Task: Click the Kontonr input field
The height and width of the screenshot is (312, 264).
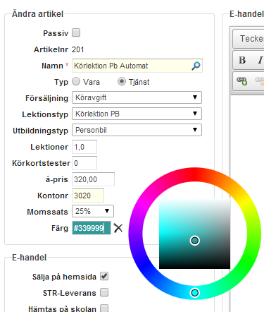Action: click(x=88, y=196)
